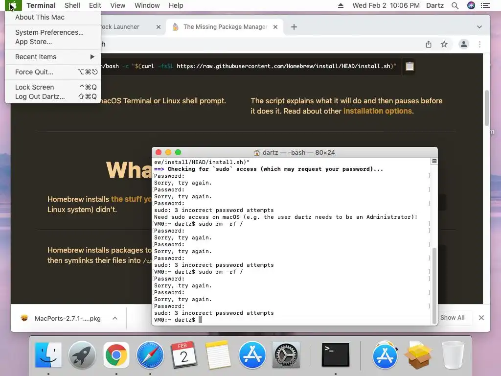Click the Chrome page scrollbar
Viewport: 501px width, 376px height.
click(486, 108)
